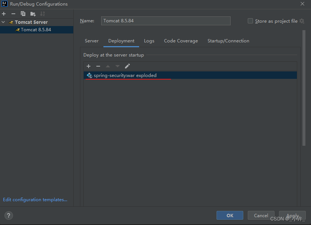311x225 pixels.
Task: Click the IntelliJ IDEA logo in the title bar
Action: (4, 4)
